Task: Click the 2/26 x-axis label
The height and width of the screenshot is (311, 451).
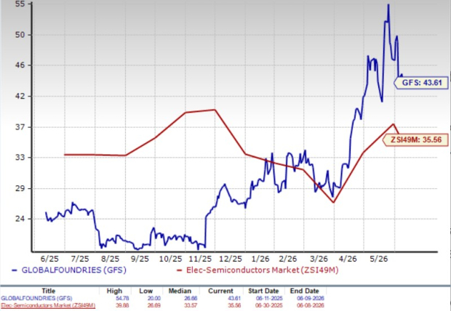Action: point(288,259)
